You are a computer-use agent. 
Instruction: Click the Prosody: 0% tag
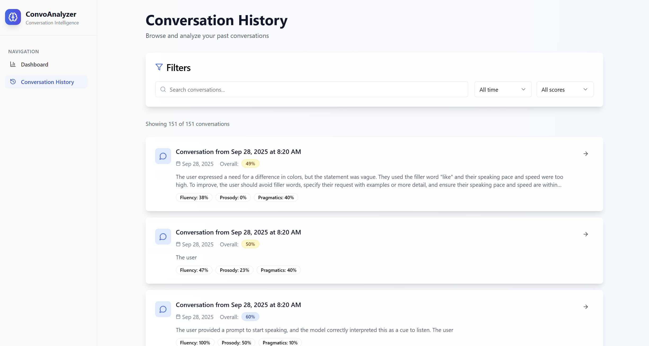tap(233, 198)
